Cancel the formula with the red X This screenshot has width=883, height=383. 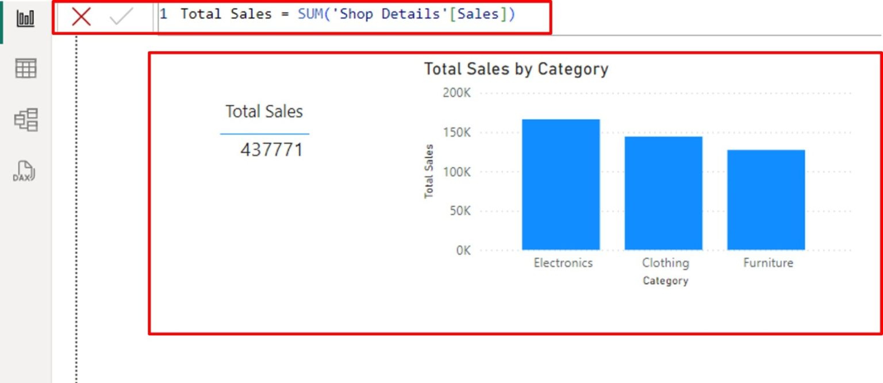(80, 17)
